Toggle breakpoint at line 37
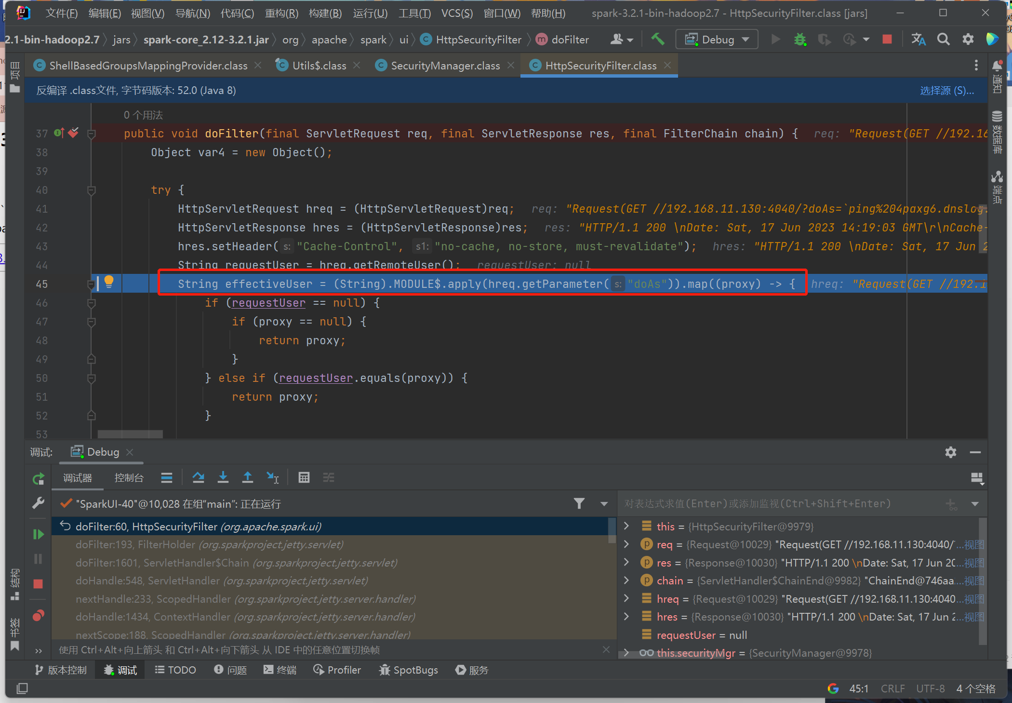This screenshot has width=1012, height=703. [73, 133]
